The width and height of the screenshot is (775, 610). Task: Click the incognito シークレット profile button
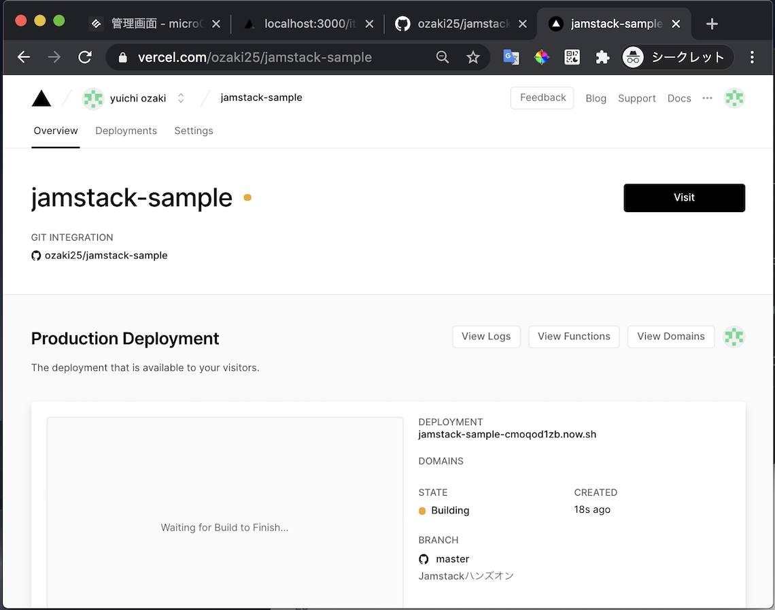[x=677, y=57]
